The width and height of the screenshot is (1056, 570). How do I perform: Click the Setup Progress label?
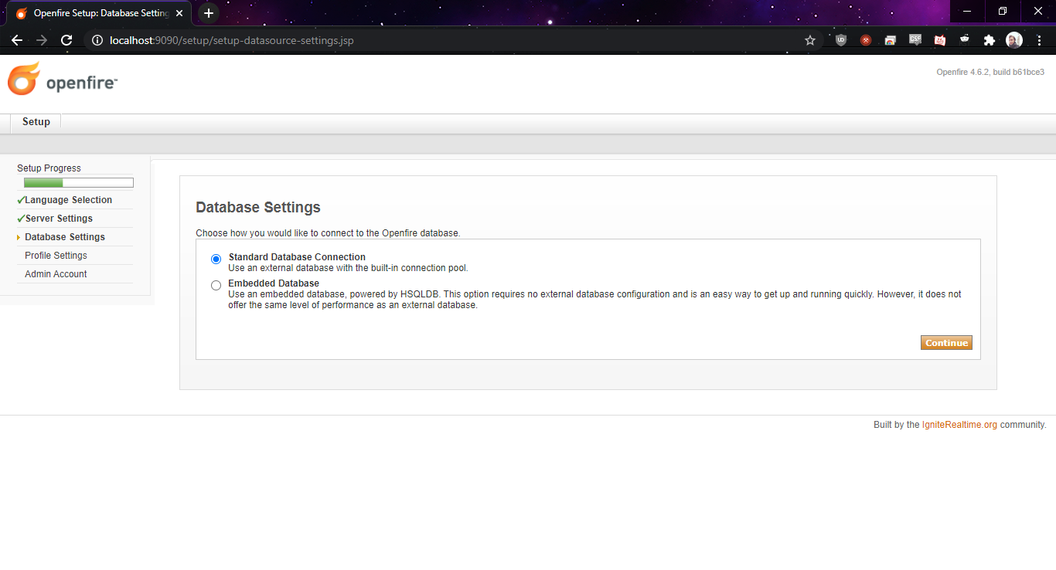49,168
